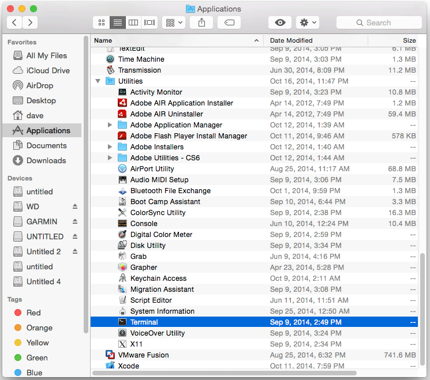Click the Digital Color Meter icon

[122, 235]
